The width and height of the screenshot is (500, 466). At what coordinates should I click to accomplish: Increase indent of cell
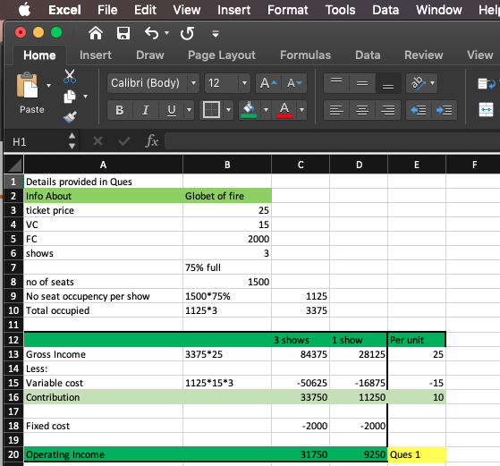[445, 110]
